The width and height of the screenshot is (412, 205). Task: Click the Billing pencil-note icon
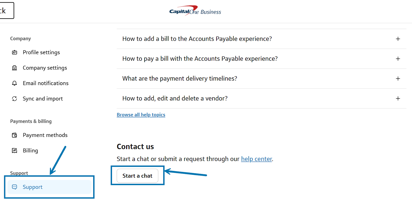click(14, 151)
